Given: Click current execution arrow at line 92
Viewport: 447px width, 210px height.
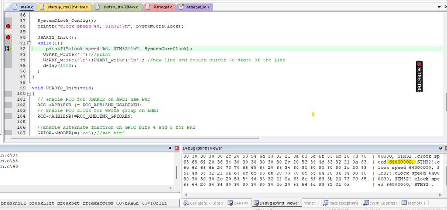Looking at the screenshot, I should click(8, 49).
